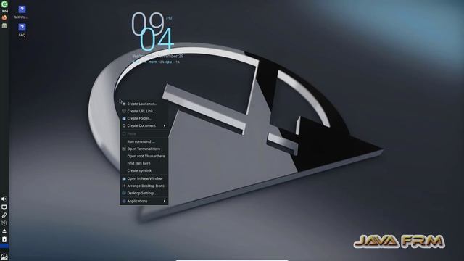Click the Open Terminal Here entry icon
The width and height of the screenshot is (464, 261).
[x=124, y=149]
